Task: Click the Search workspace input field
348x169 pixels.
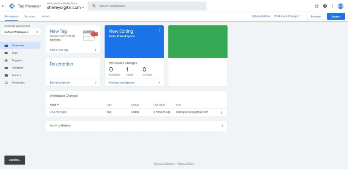Action: tap(147, 6)
